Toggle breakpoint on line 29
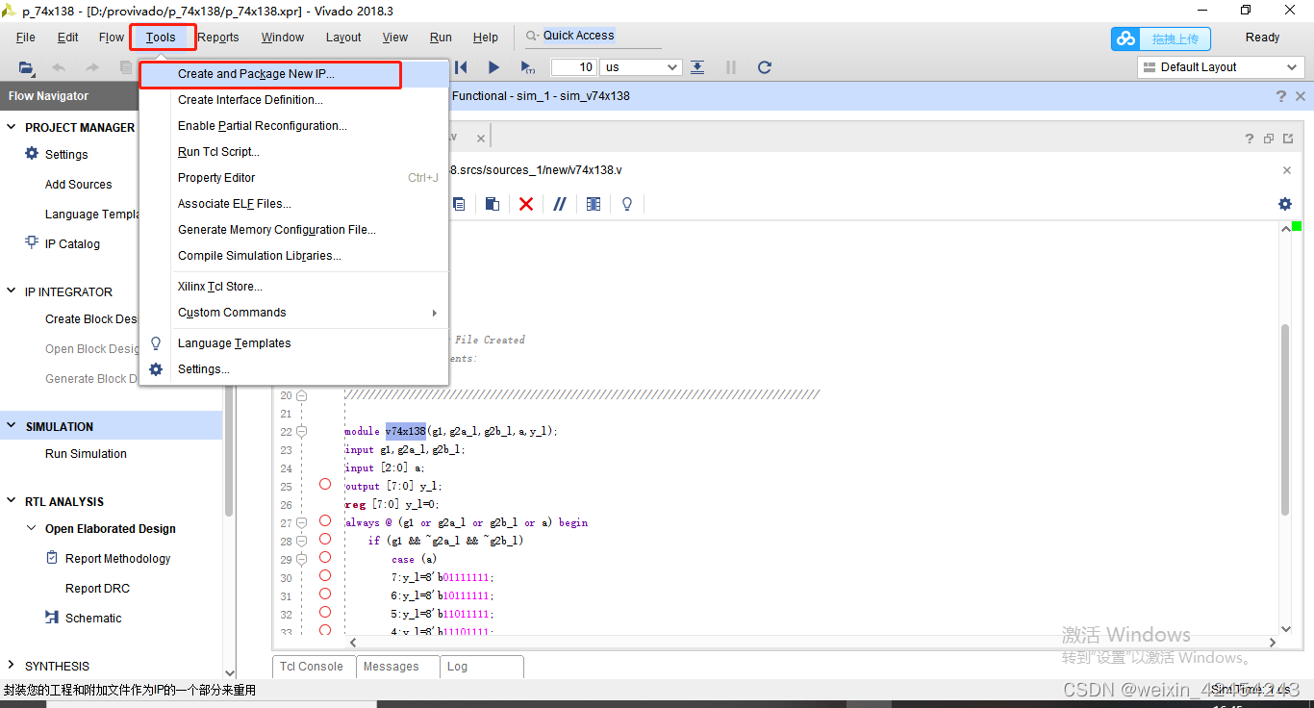Viewport: 1314px width, 708px height. pyautogui.click(x=325, y=557)
